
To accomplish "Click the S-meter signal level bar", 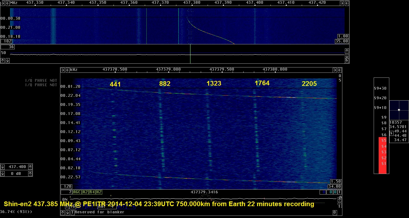I will 382,155.
